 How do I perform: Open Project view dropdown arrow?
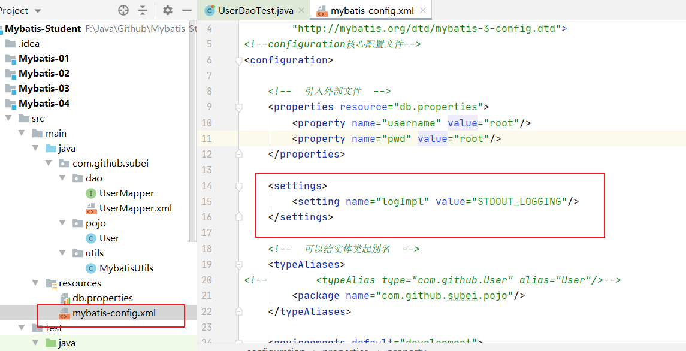pyautogui.click(x=38, y=11)
